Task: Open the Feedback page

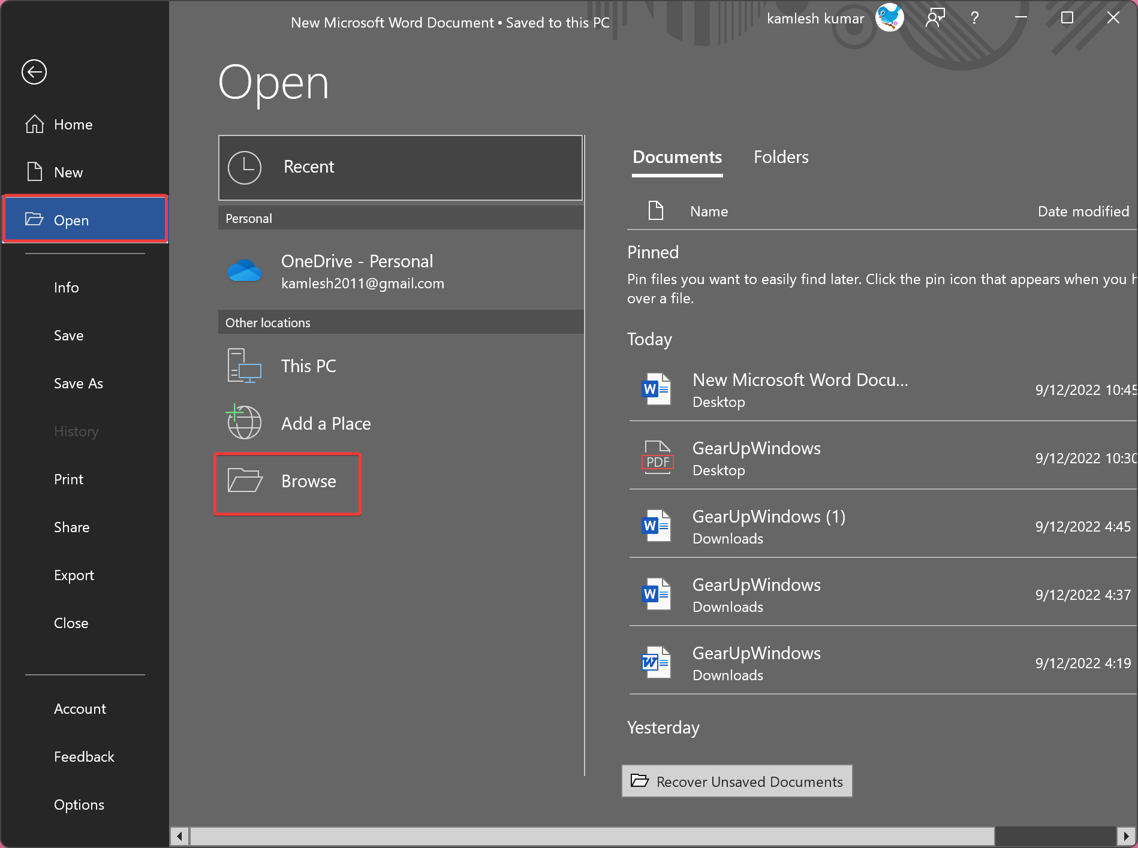Action: (x=85, y=756)
